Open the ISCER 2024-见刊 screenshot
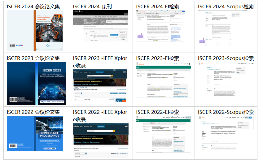 coord(101,26)
